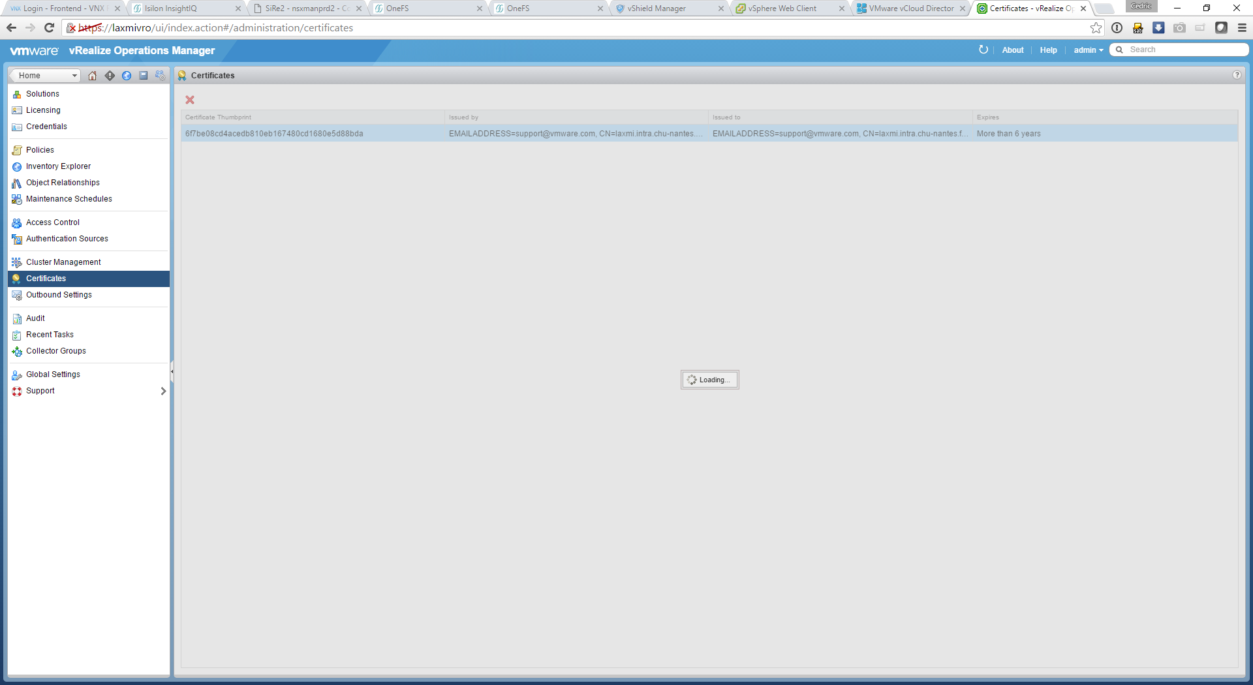
Task: Switch to the vSphere Web Client tab
Action: (782, 8)
